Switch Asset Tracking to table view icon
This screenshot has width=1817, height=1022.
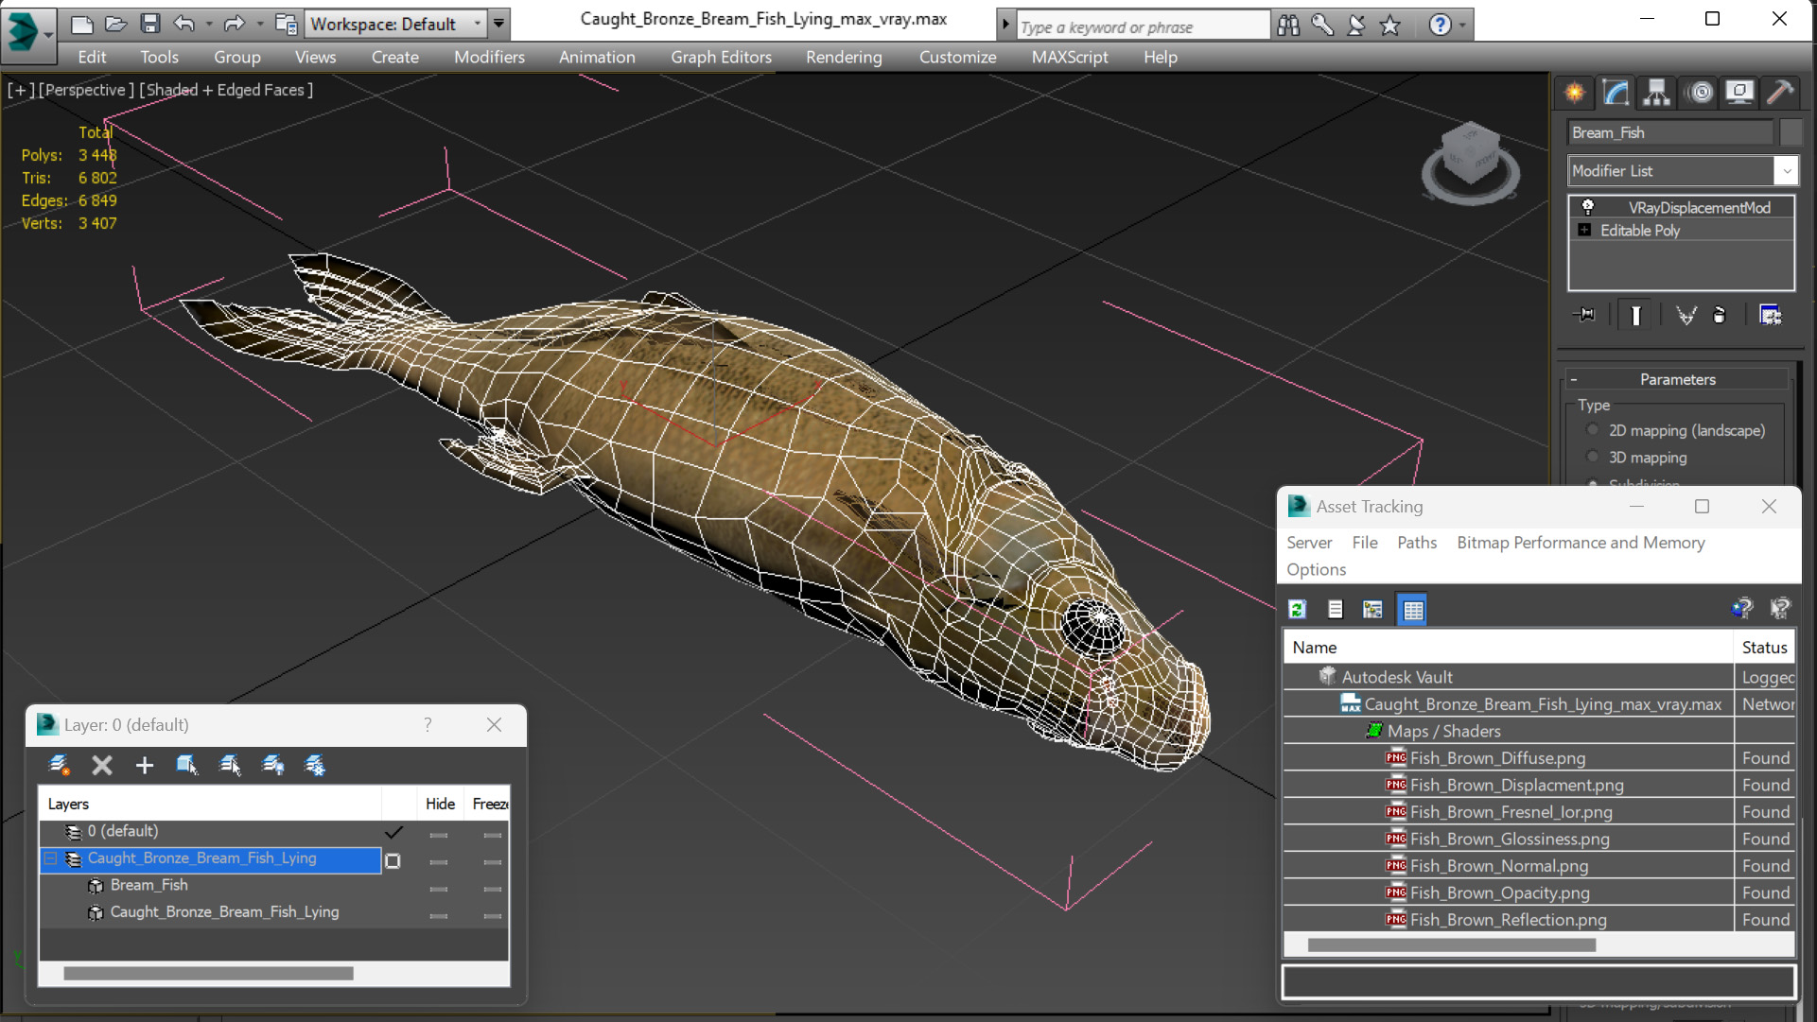[1412, 610]
